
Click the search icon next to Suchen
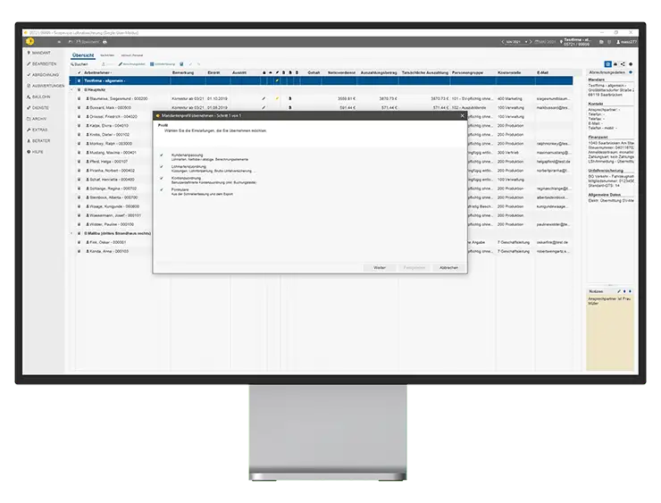click(74, 64)
